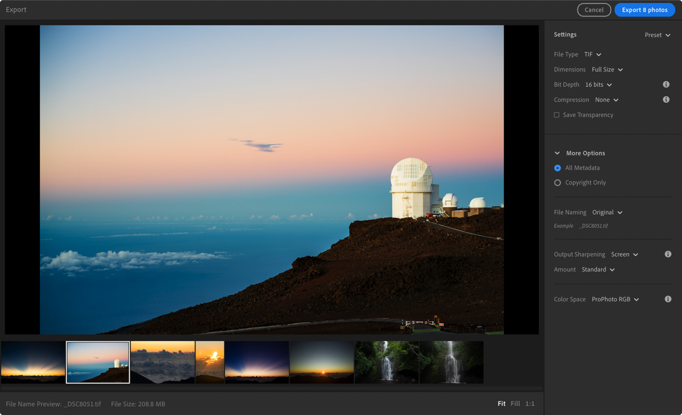Select the orange clouds sunset thumbnail
682x415 pixels.
[x=163, y=362]
